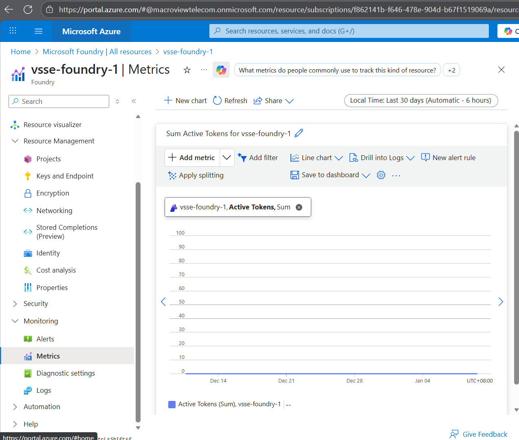Viewport: 519px width, 440px height.
Task: Rename the chart using the pencil icon
Action: [x=299, y=133]
